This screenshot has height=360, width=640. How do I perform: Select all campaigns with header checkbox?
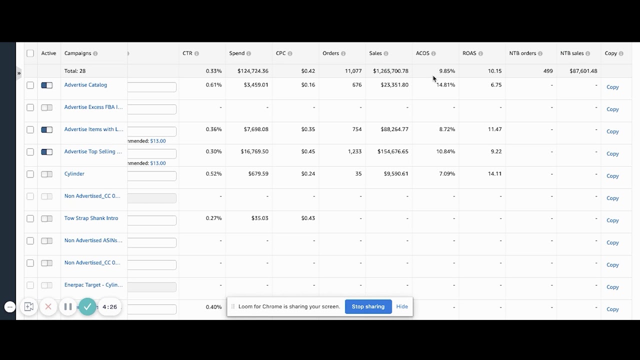tap(30, 53)
